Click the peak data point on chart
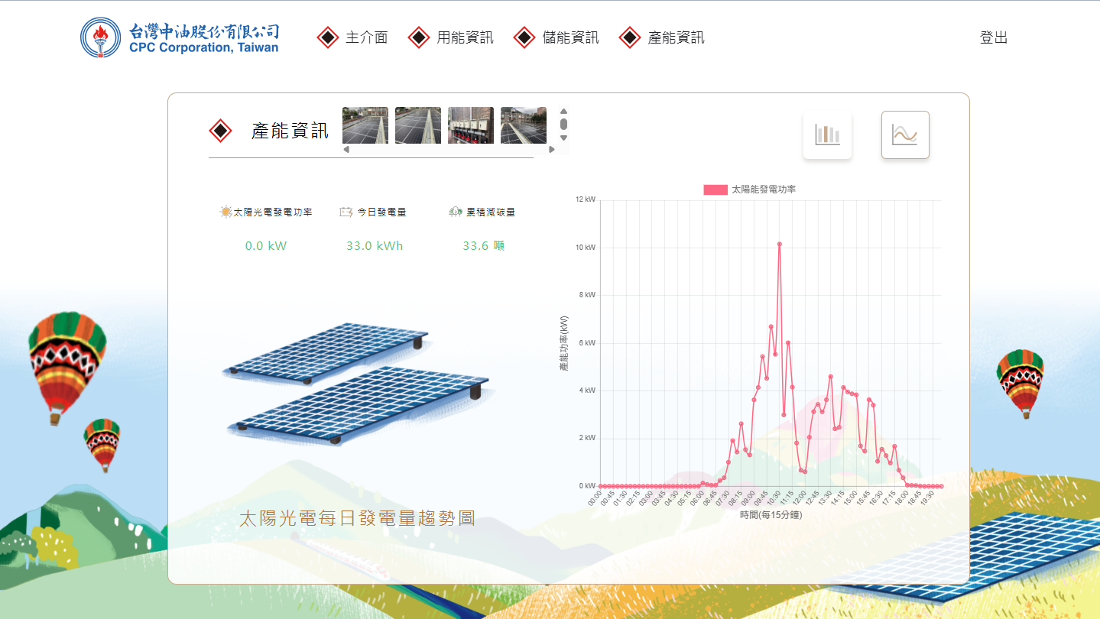Image resolution: width=1100 pixels, height=619 pixels. [x=779, y=244]
